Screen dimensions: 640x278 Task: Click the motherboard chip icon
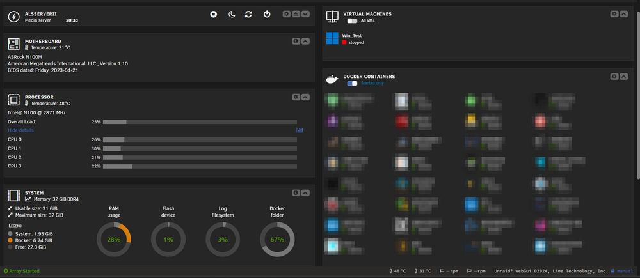pyautogui.click(x=14, y=44)
